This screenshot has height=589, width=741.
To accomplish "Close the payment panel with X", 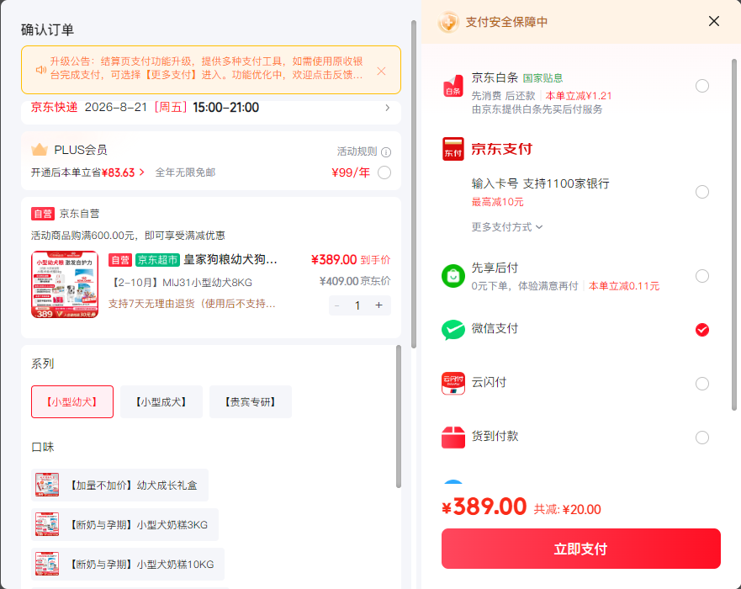I will tap(713, 21).
